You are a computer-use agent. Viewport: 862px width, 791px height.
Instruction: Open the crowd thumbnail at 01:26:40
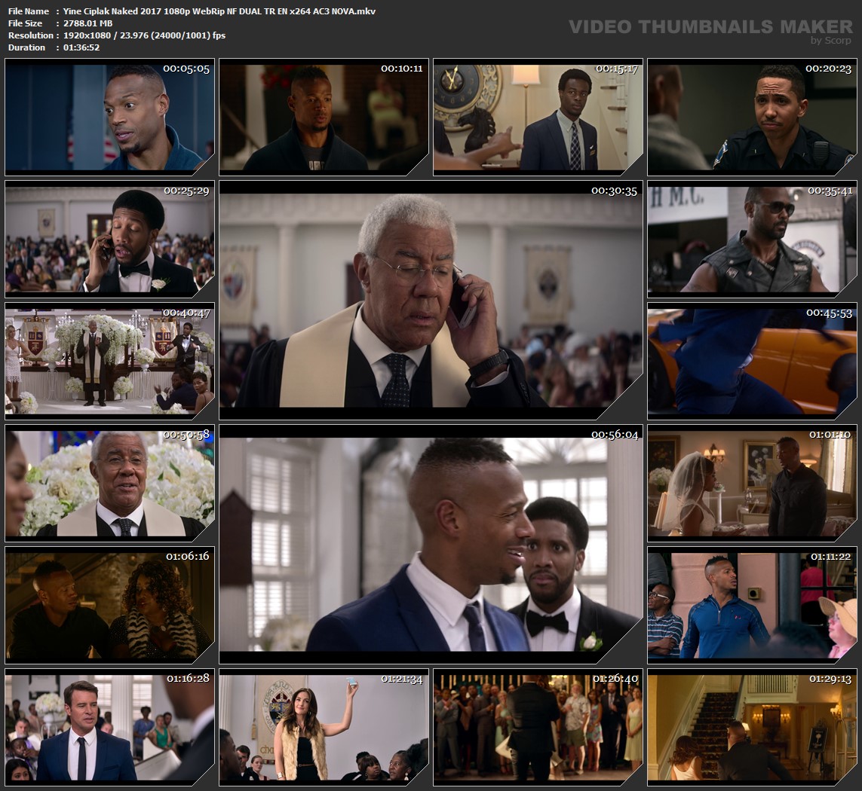(x=538, y=727)
